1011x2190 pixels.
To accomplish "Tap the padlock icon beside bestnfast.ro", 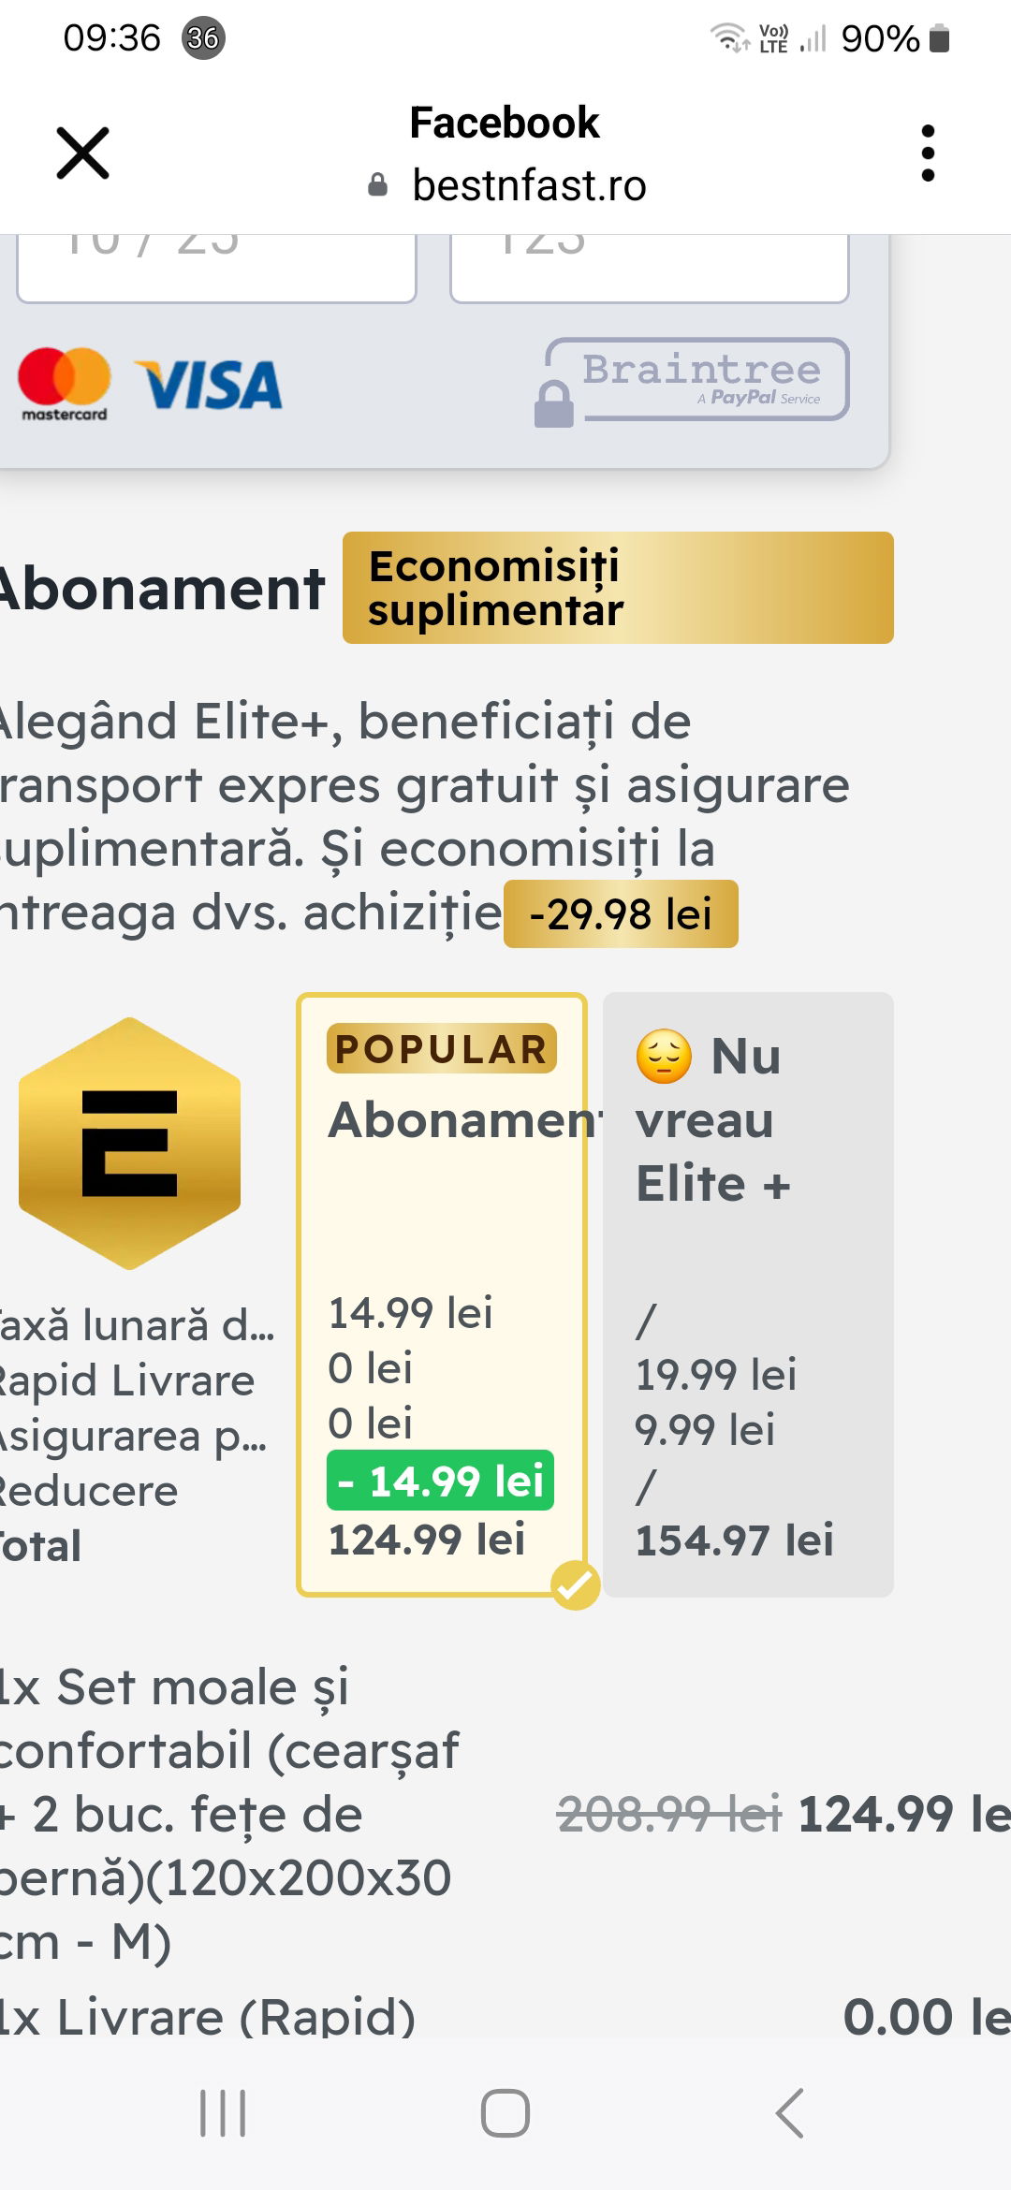I will coord(377,184).
